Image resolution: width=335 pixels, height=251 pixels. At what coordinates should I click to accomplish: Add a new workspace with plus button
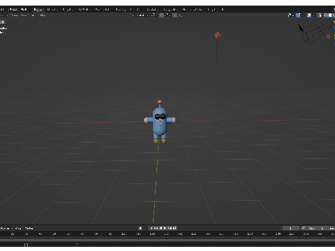point(223,10)
